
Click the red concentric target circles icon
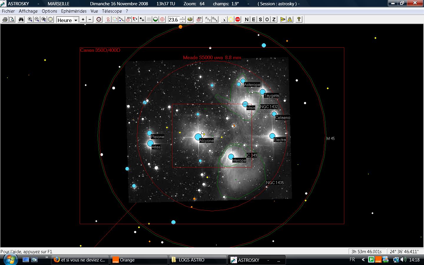click(162, 19)
